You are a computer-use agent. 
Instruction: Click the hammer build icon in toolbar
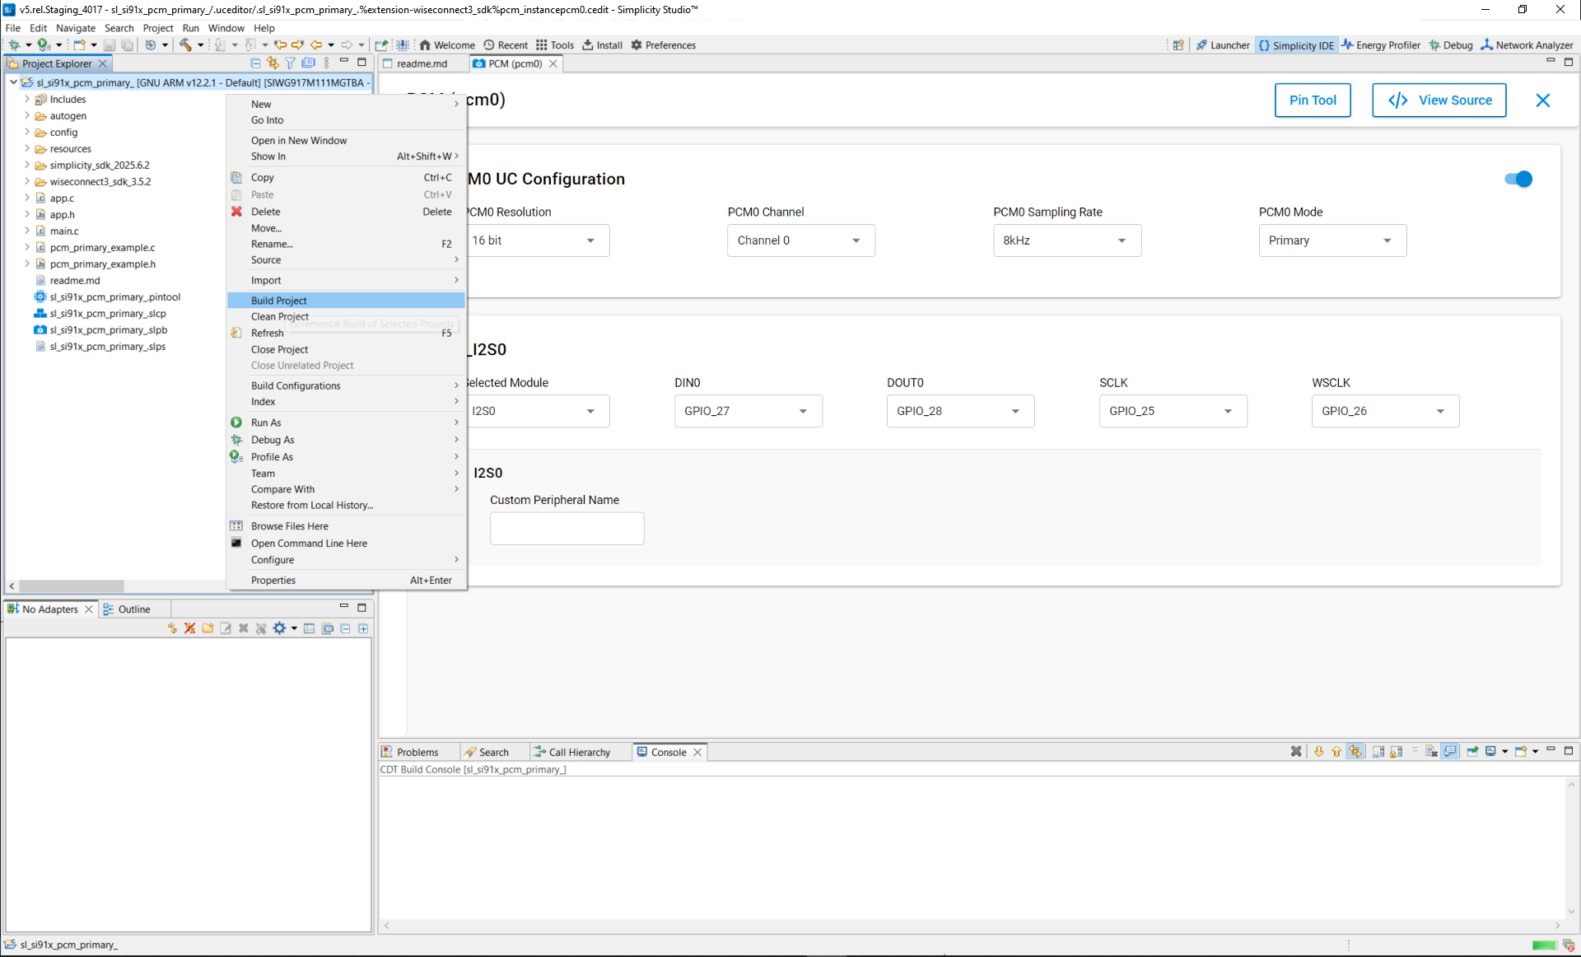[x=185, y=44]
